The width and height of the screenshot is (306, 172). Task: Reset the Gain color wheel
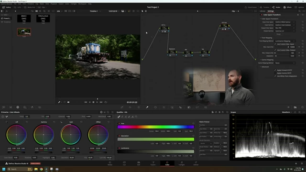point(81,122)
